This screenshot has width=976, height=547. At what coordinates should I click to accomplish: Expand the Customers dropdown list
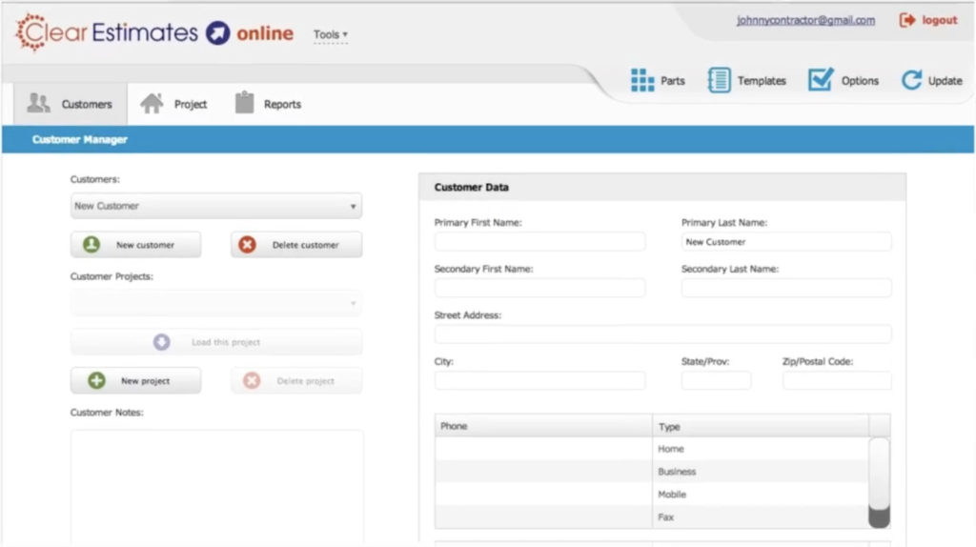(x=216, y=206)
